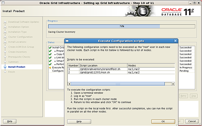Click the Finish step bullet icon
Screen dimensions: 202x126
pos(5,72)
